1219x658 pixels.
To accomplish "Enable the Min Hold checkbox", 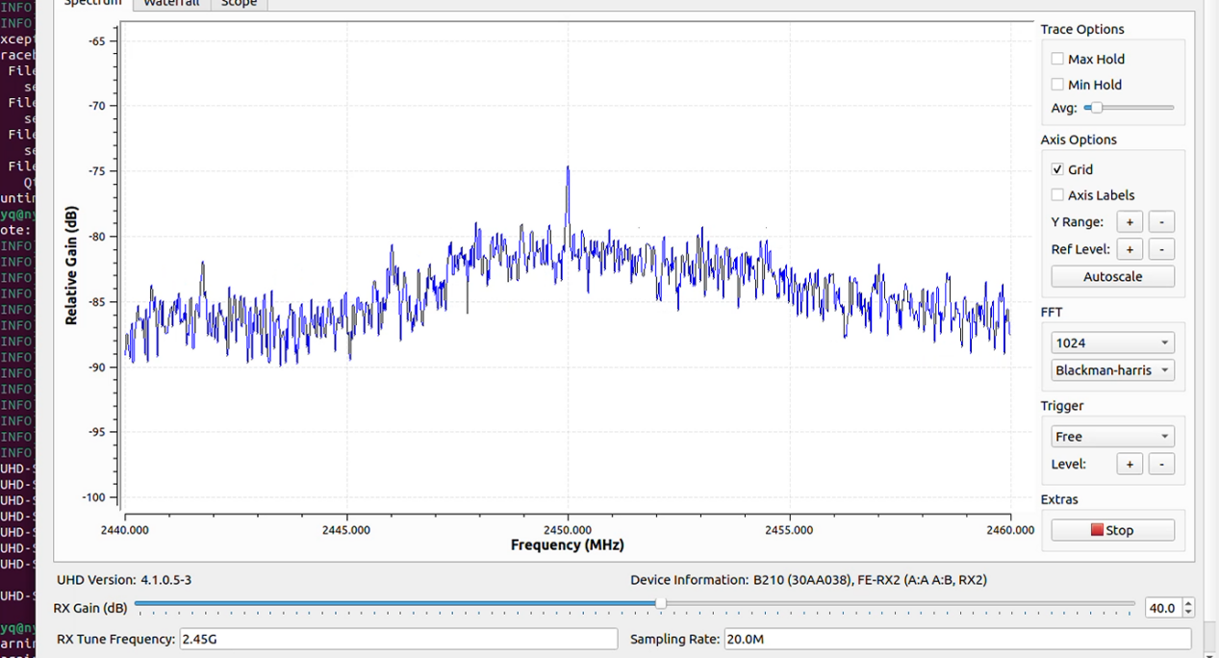I will 1057,85.
